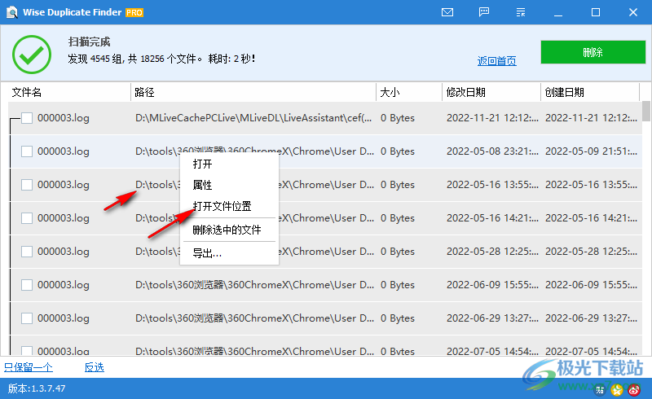Viewport: 652px width, 399px height.
Task: Click the green 删除 button
Action: pos(593,52)
